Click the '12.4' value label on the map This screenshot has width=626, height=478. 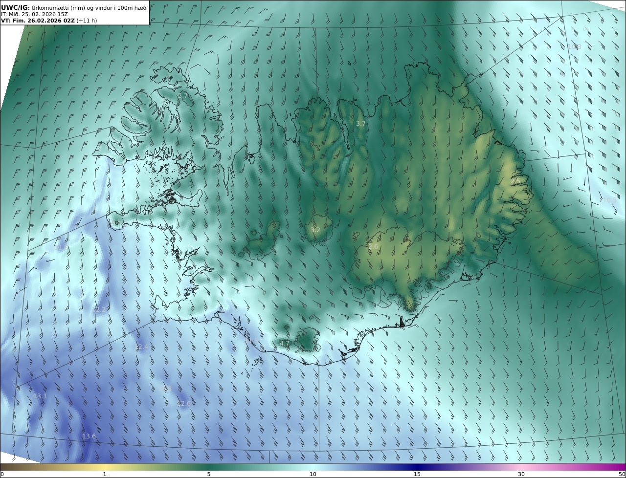coord(141,347)
